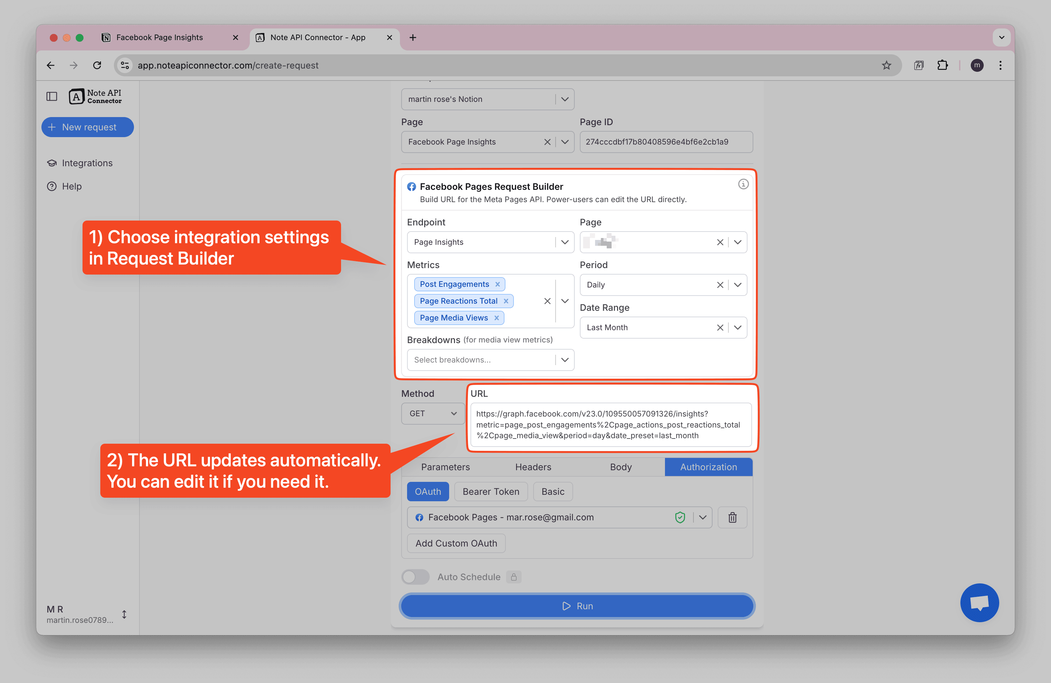Remove the Post Engagements metric tag

498,284
